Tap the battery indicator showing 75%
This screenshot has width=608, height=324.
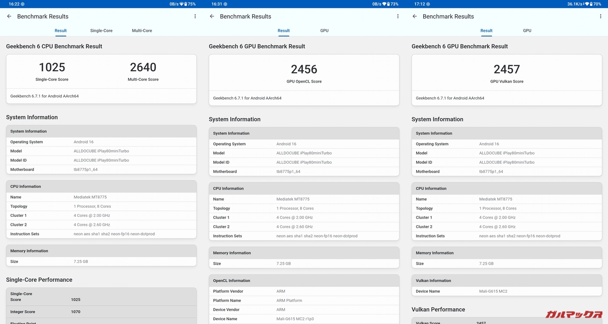pyautogui.click(x=190, y=4)
